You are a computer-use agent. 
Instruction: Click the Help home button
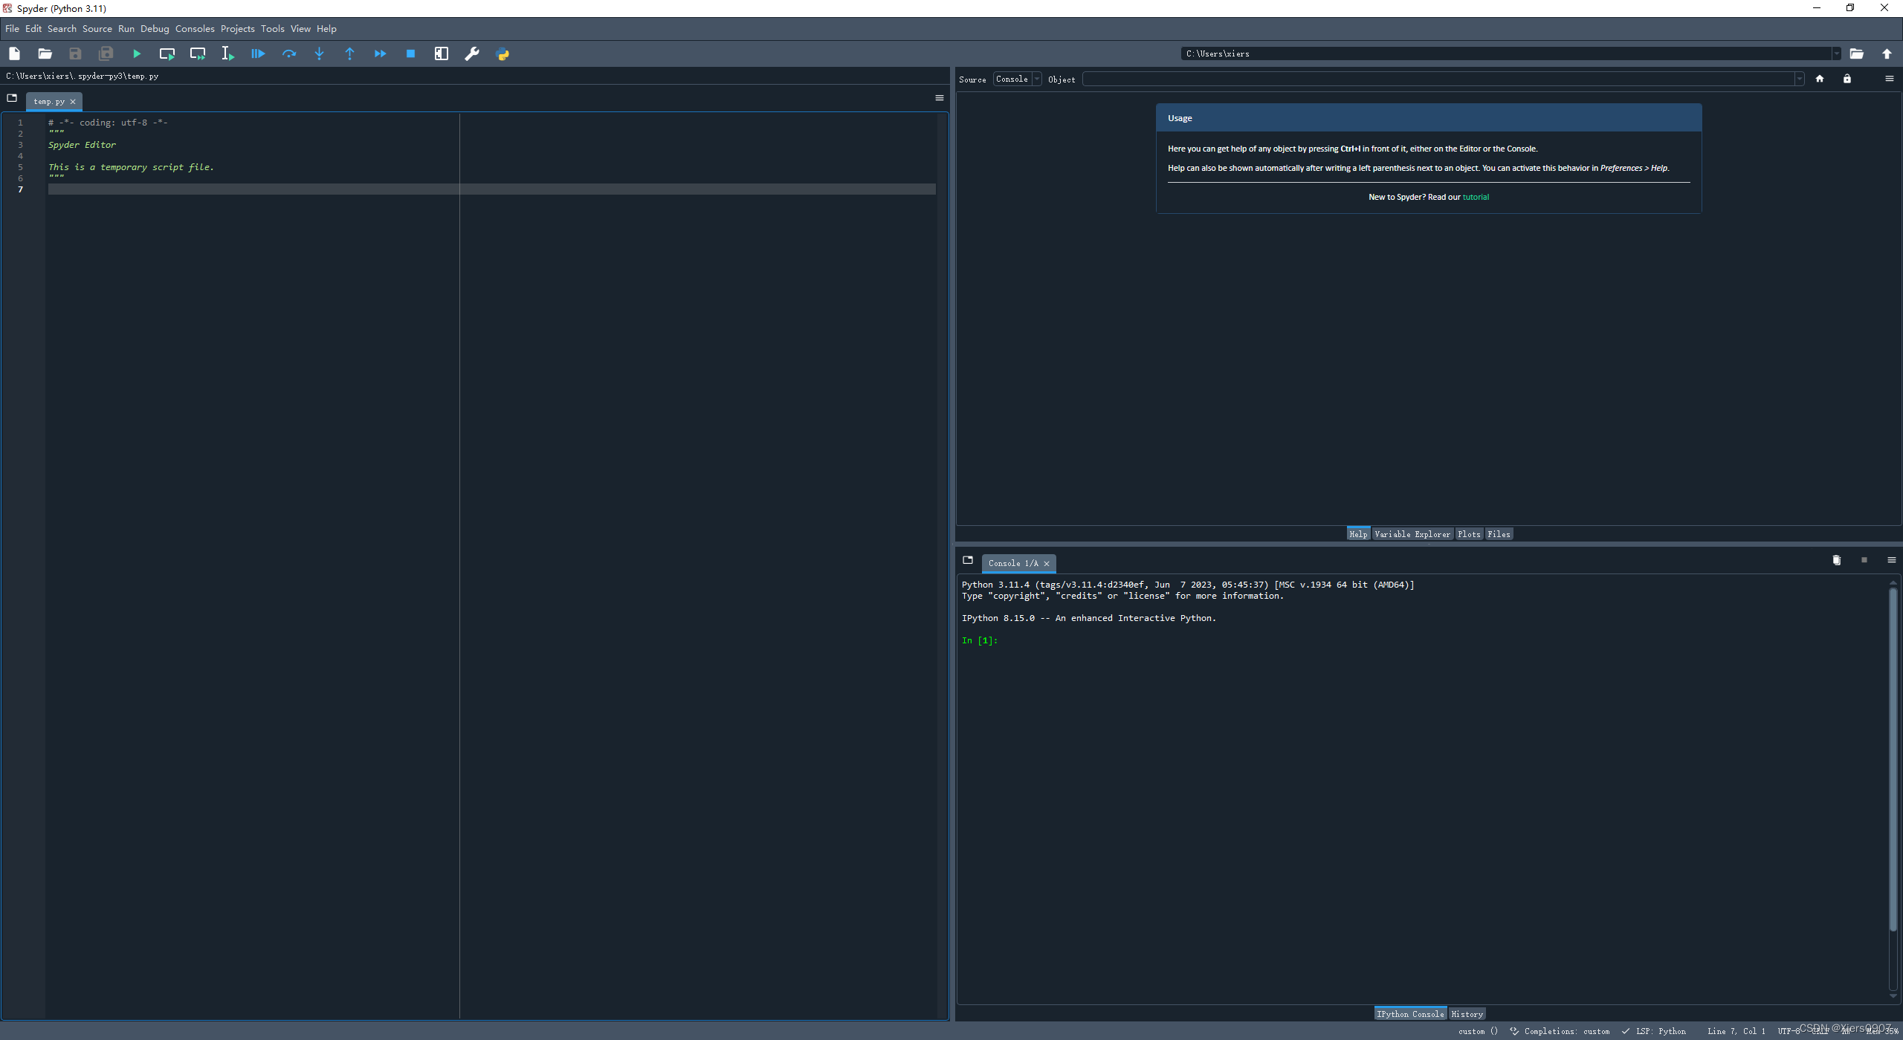point(1820,79)
